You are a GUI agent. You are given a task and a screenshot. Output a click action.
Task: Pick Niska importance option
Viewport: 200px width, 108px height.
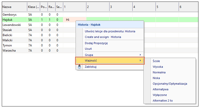pos(156,78)
